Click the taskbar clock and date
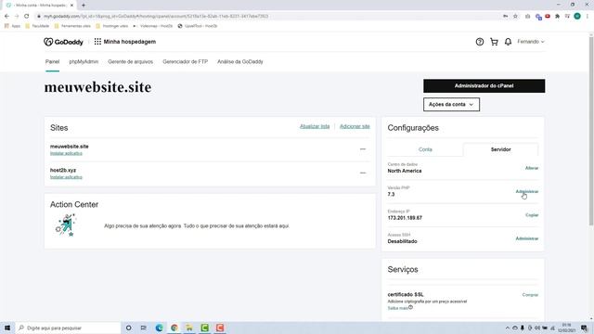Screen dimensions: 594x334 coord(567,328)
